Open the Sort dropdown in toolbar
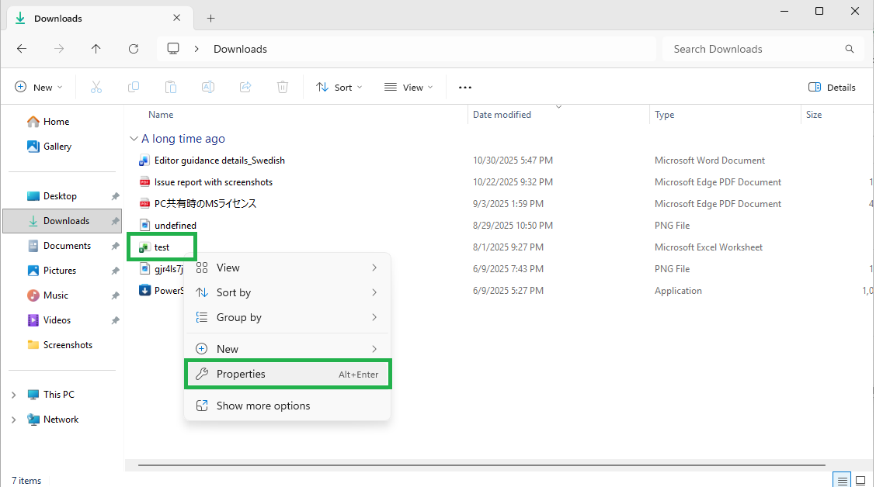This screenshot has width=876, height=487. coord(339,87)
